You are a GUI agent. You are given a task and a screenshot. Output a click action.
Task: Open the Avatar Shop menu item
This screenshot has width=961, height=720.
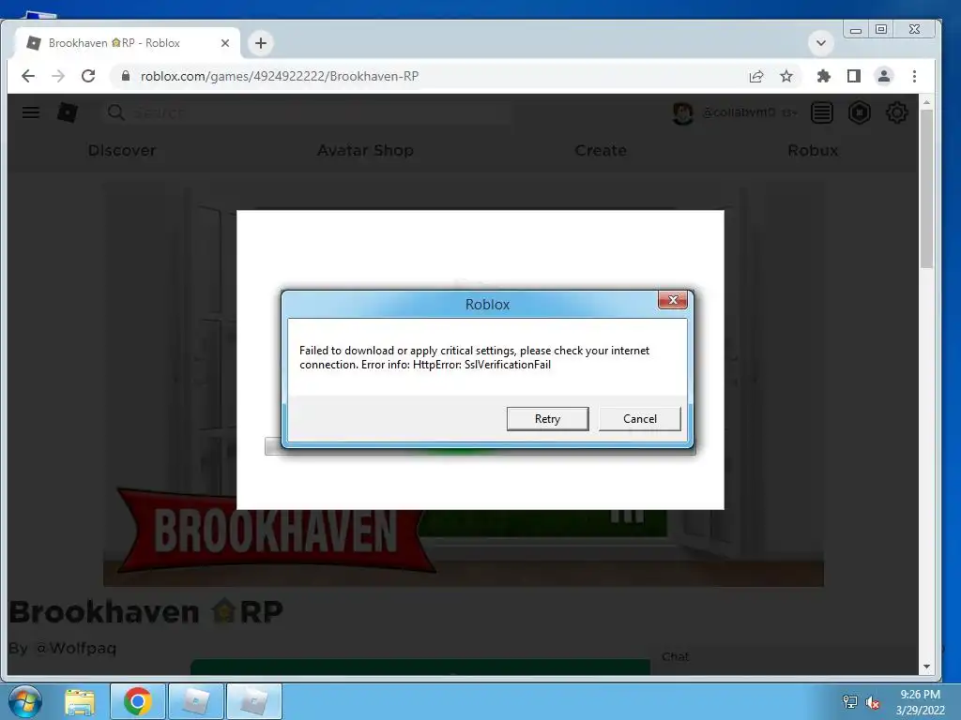pyautogui.click(x=365, y=151)
